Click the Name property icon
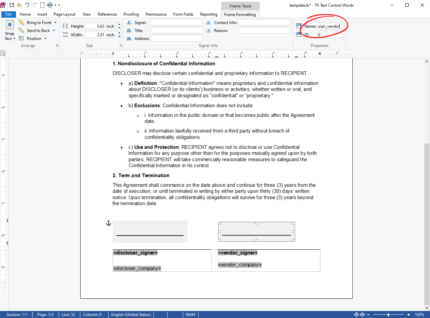The image size is (430, 318). tap(299, 26)
